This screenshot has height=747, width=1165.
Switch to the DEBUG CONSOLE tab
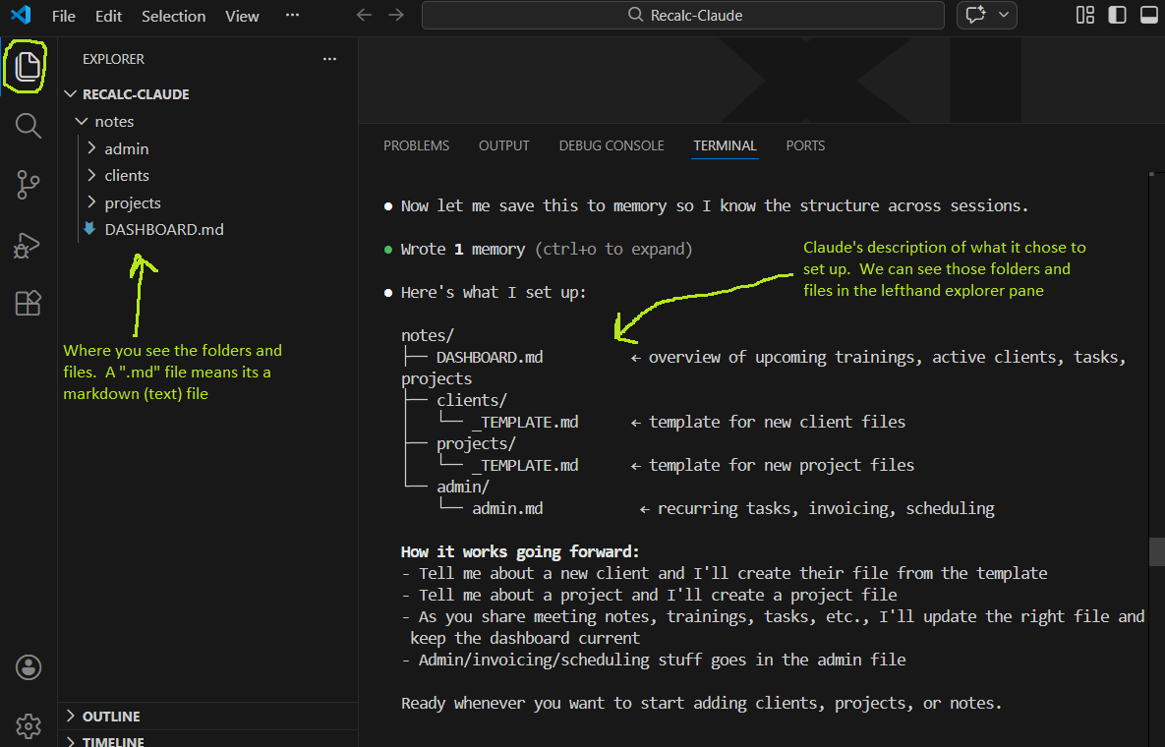[612, 145]
